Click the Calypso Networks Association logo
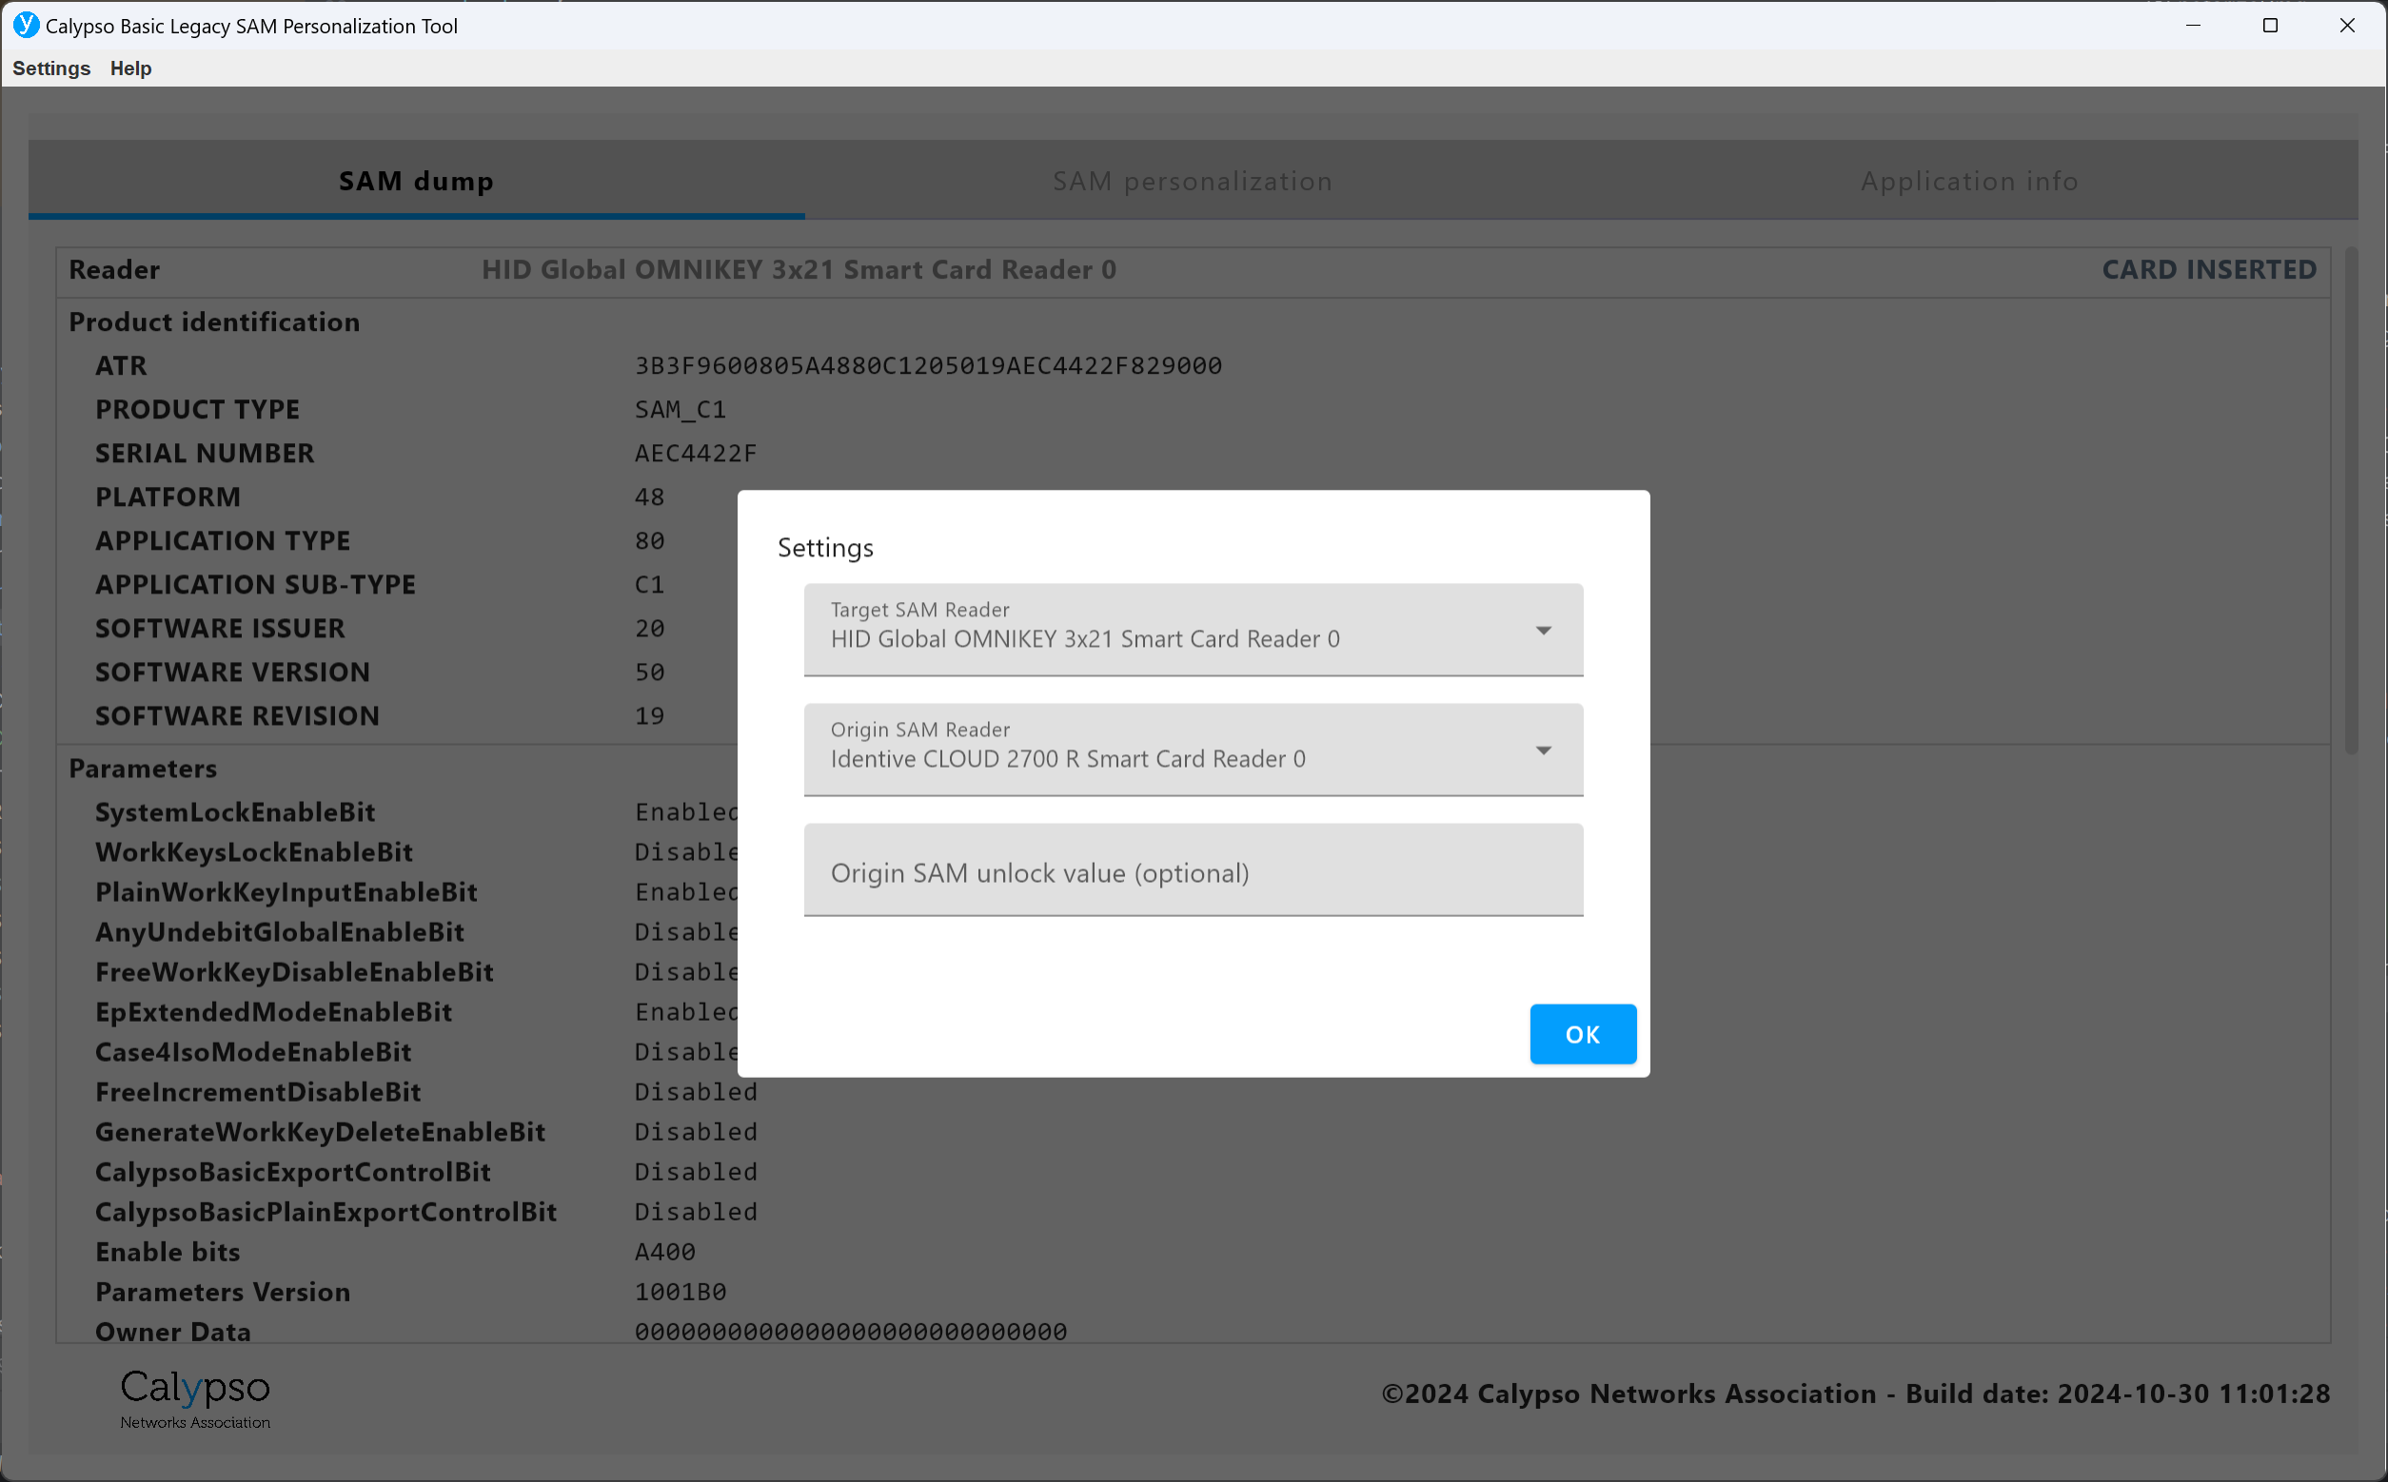The width and height of the screenshot is (2388, 1482). (195, 1398)
